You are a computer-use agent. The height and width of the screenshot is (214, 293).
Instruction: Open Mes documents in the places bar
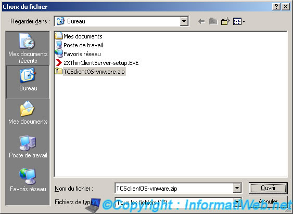28,113
